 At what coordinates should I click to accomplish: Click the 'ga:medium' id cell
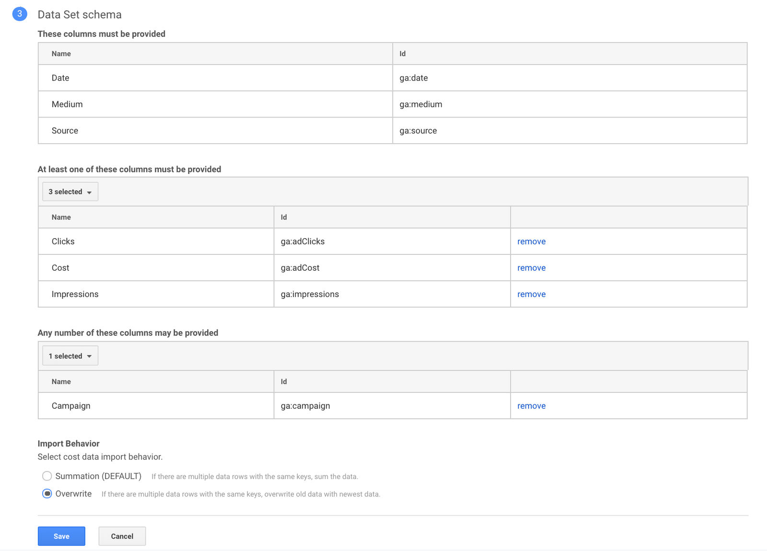(570, 104)
